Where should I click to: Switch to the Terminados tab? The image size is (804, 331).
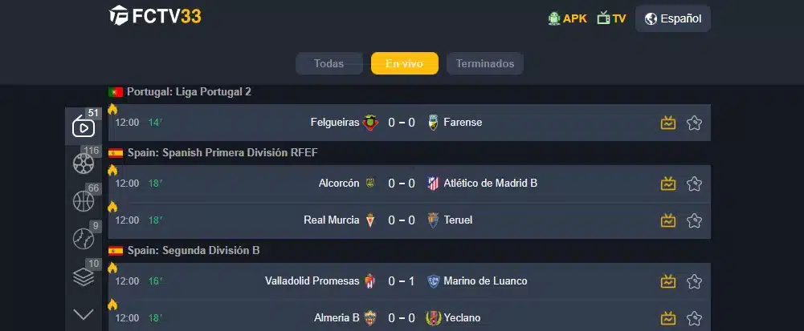(x=485, y=63)
